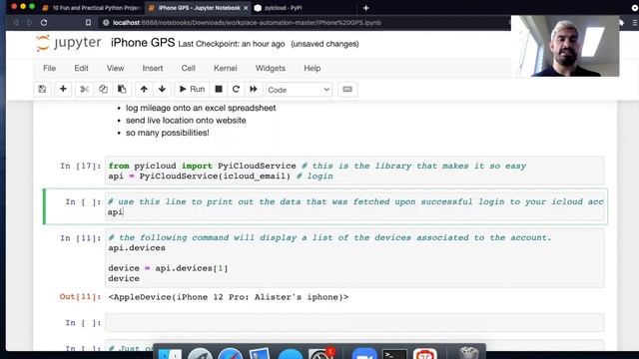Viewport: 639px width, 359px height.
Task: Open Safari from the dock
Action: 230,354
